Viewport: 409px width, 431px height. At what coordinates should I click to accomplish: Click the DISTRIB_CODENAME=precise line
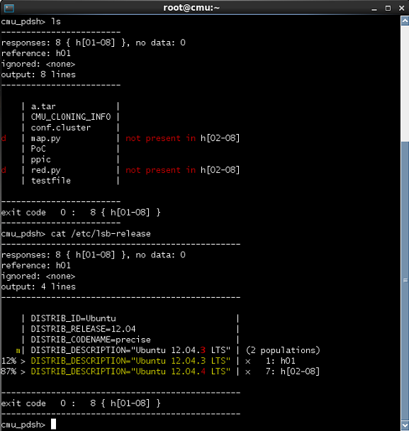91,340
